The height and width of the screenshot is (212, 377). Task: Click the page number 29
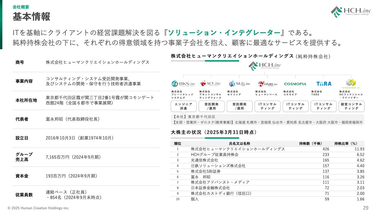366,208
